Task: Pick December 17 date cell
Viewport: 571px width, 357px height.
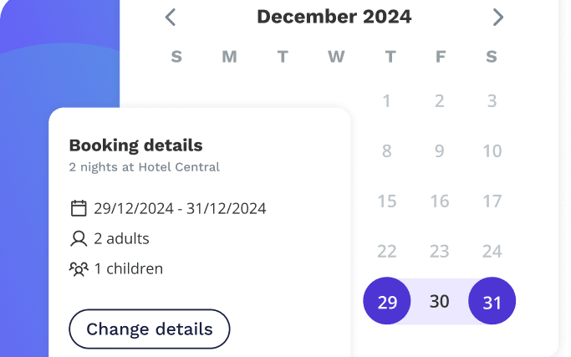Action: click(x=492, y=201)
